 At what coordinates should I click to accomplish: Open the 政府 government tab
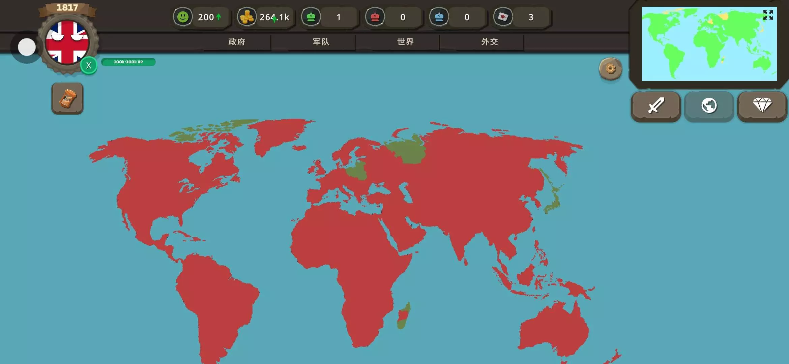coord(237,42)
